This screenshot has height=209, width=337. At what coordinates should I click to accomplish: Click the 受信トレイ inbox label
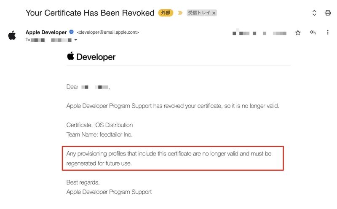pyautogui.click(x=199, y=13)
